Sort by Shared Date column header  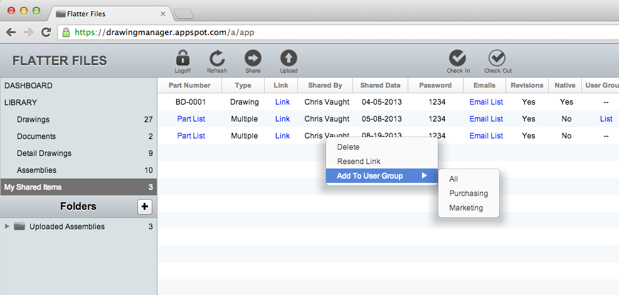pos(380,85)
